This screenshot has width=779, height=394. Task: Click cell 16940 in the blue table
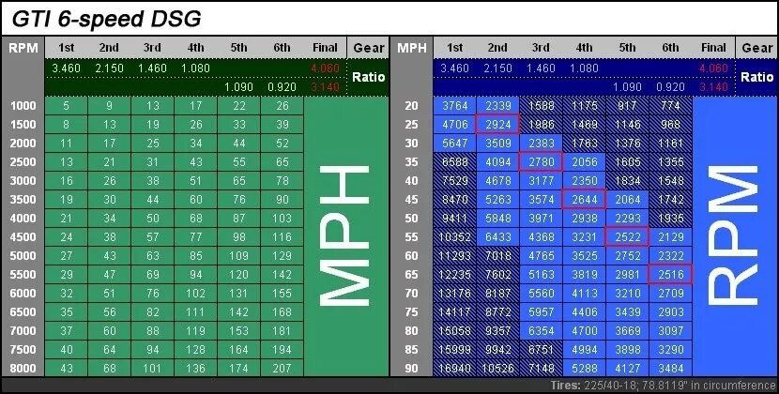point(454,369)
